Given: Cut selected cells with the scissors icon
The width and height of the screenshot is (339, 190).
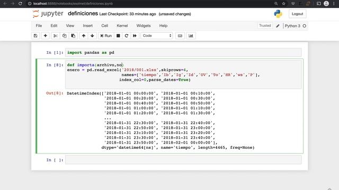Looking at the screenshot, I should [x=55, y=36].
